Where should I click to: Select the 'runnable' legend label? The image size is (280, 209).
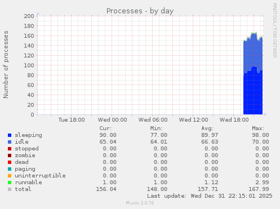pos(28,183)
